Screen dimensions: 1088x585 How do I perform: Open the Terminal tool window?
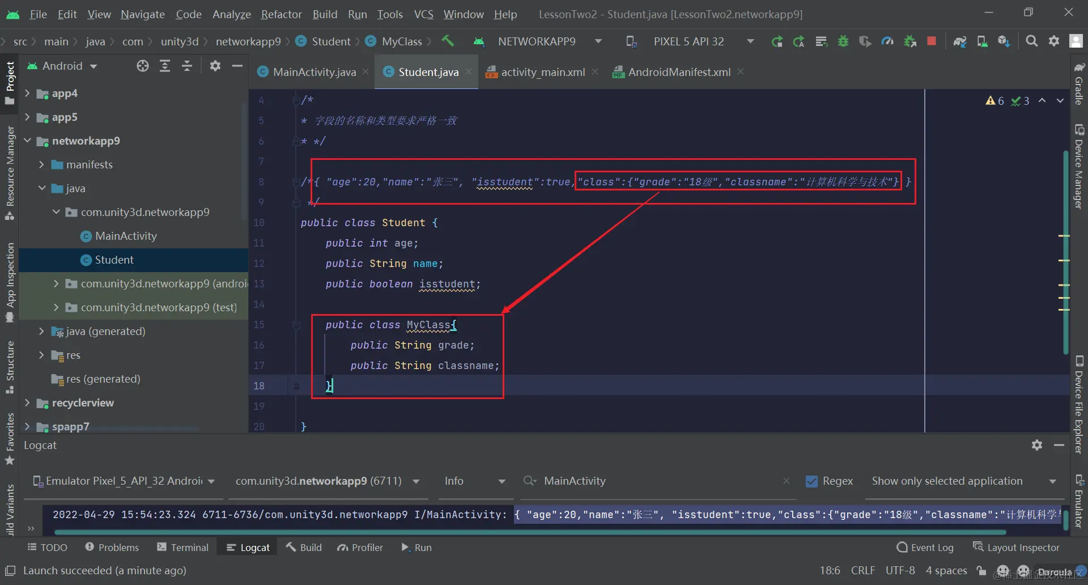183,548
